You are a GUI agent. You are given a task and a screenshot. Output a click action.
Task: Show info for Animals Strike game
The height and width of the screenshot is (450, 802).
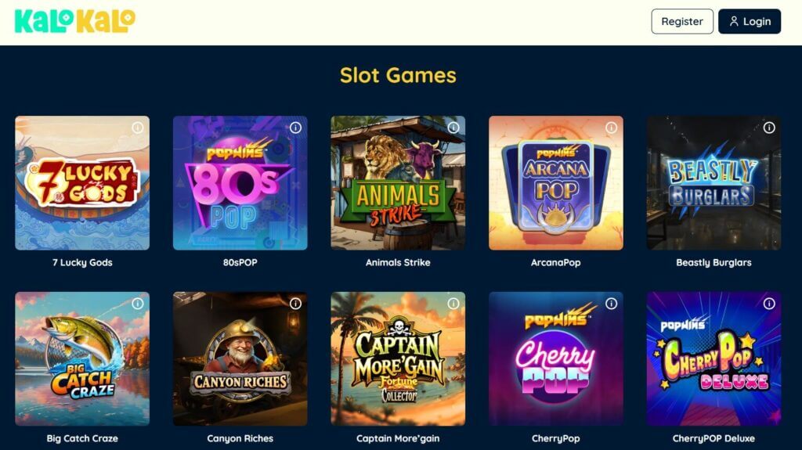453,128
